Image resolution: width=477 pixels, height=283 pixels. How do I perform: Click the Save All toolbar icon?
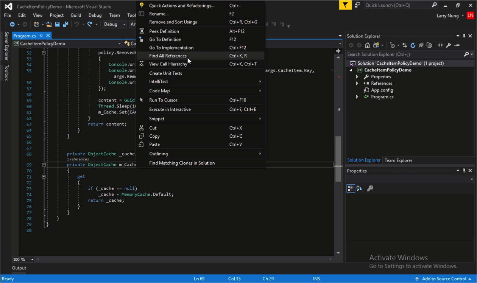point(65,24)
